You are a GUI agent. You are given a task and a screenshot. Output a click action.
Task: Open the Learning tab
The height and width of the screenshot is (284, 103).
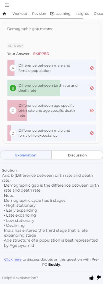60,14
